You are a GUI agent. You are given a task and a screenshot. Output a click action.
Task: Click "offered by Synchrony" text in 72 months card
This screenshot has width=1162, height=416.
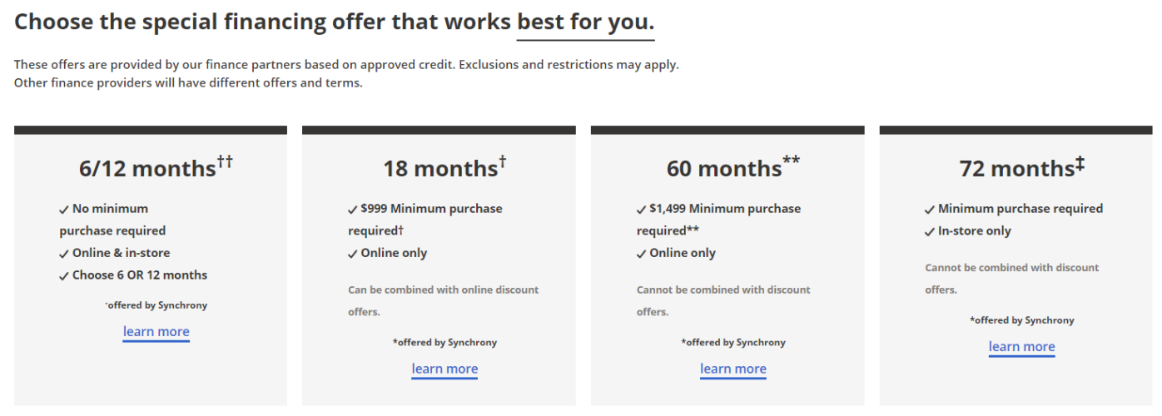[1022, 320]
